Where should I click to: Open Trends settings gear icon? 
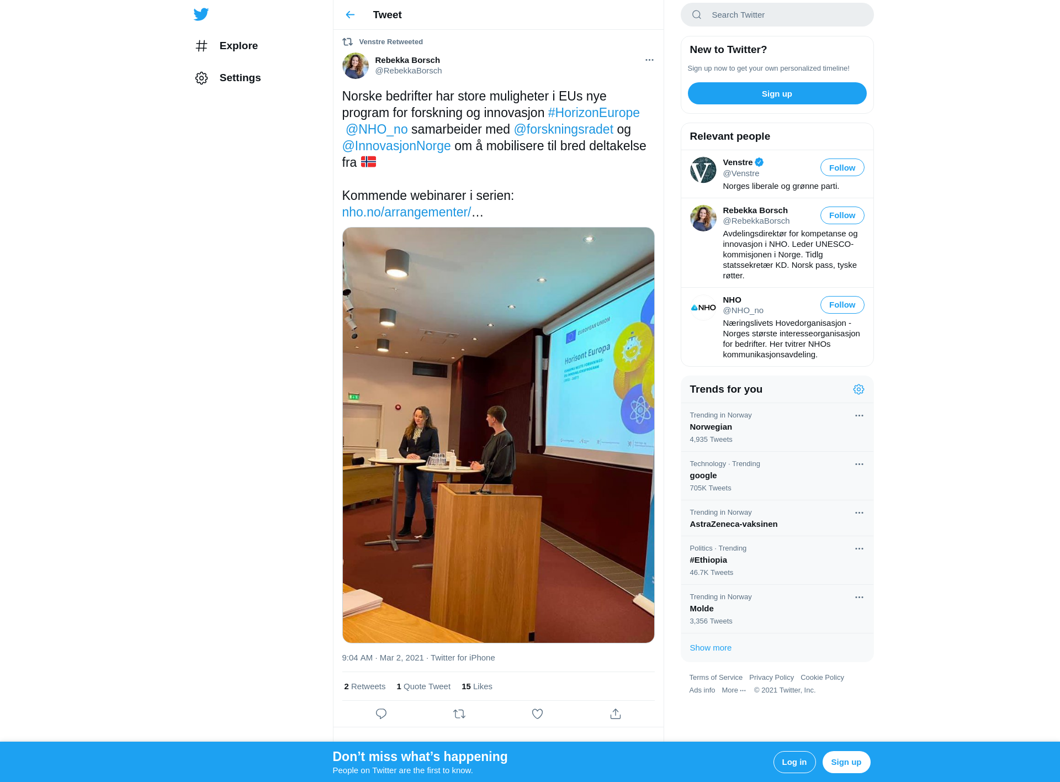858,389
